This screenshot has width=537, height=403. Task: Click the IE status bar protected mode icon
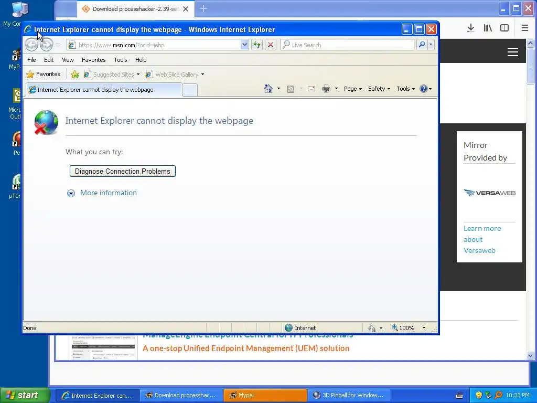point(372,328)
